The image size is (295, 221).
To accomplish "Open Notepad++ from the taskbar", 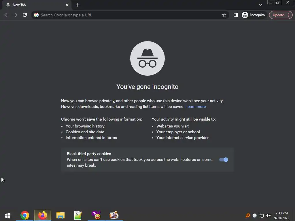I will (78, 215).
